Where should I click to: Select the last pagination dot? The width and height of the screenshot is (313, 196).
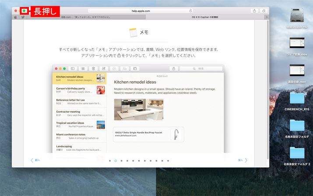tap(168, 160)
